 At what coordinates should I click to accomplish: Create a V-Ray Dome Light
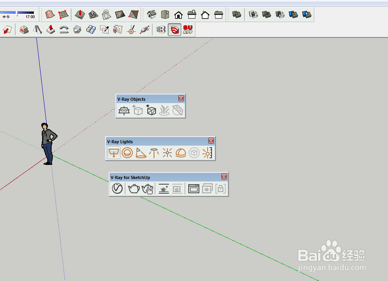tap(181, 153)
